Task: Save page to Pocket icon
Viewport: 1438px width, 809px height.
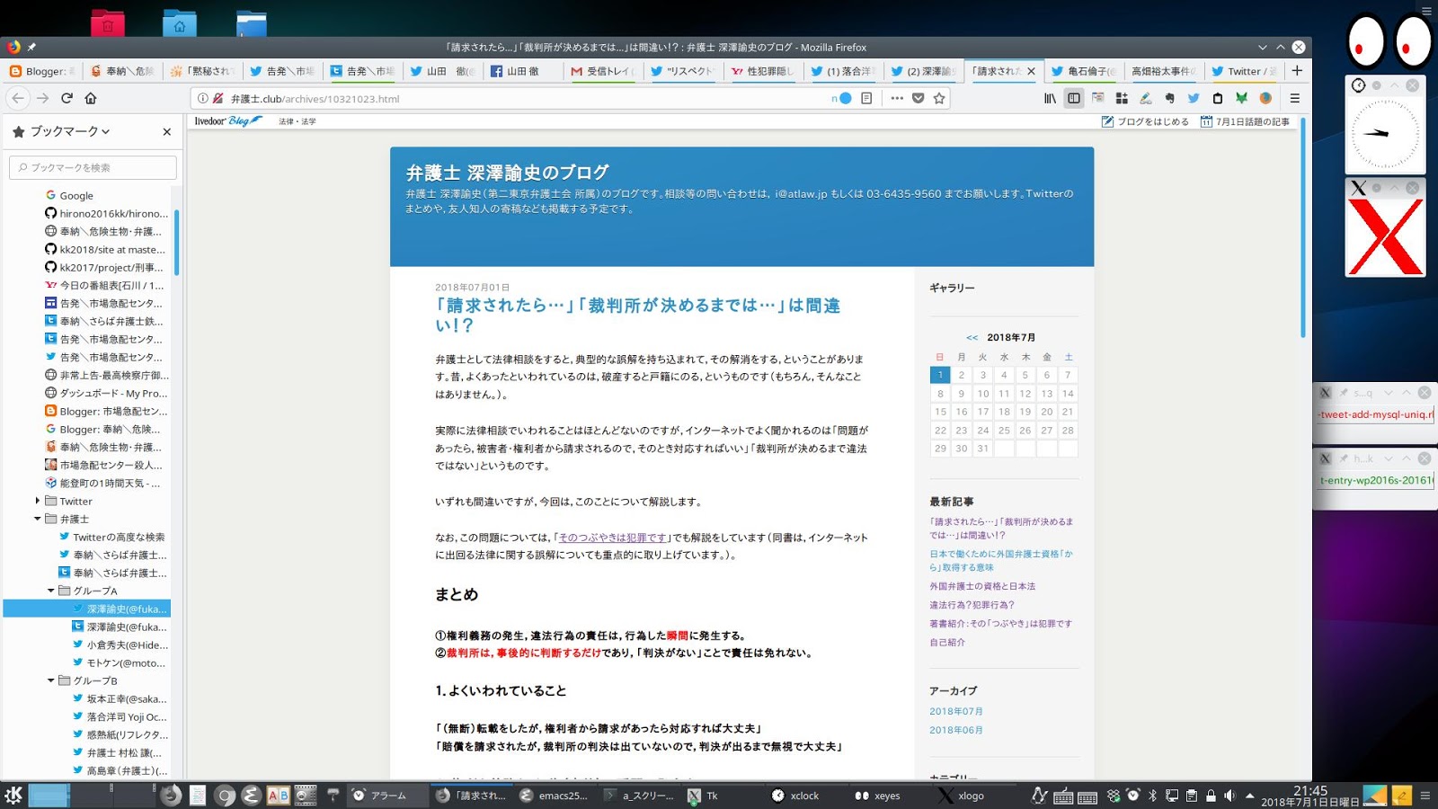Action: 918,98
